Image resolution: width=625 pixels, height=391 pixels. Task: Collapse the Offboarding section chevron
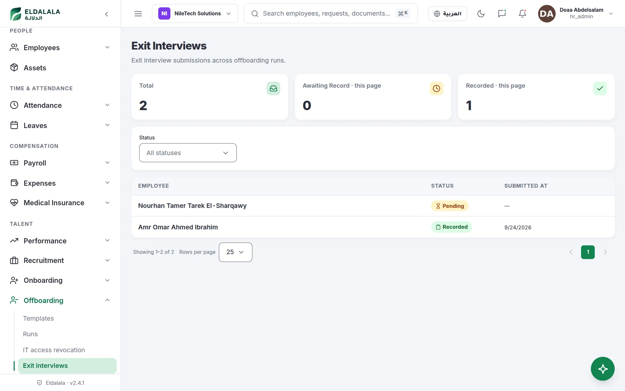pyautogui.click(x=107, y=300)
